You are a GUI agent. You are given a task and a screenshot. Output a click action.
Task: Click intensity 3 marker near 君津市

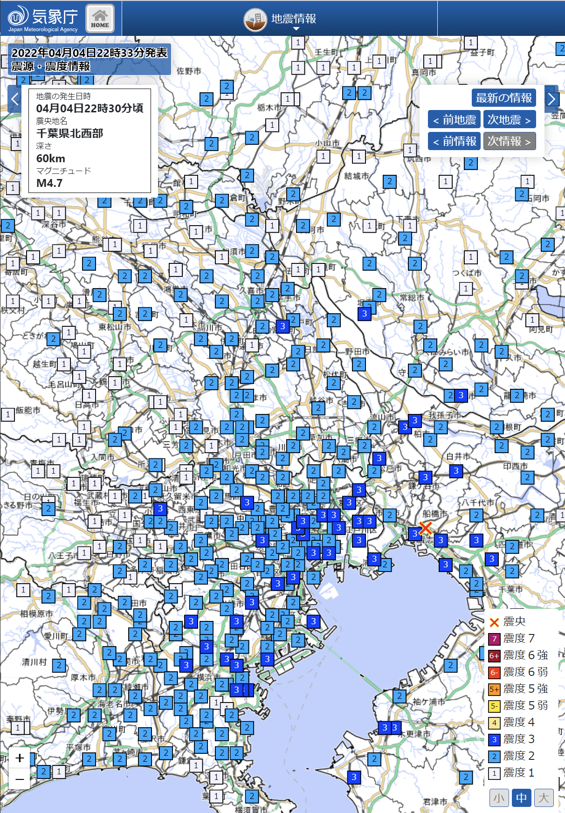[x=354, y=777]
